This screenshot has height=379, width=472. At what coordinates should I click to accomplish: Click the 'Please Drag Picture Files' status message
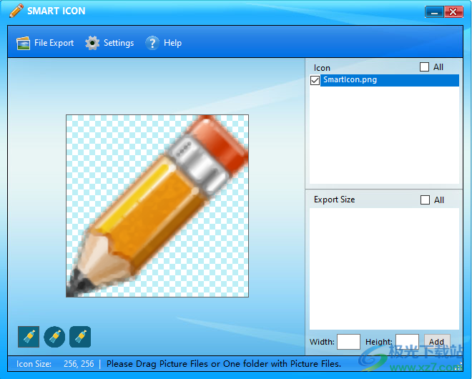coord(224,364)
